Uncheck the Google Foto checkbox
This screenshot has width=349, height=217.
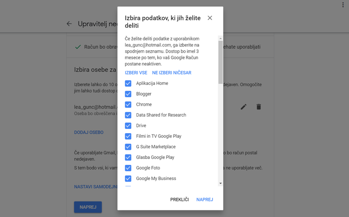pos(128,168)
